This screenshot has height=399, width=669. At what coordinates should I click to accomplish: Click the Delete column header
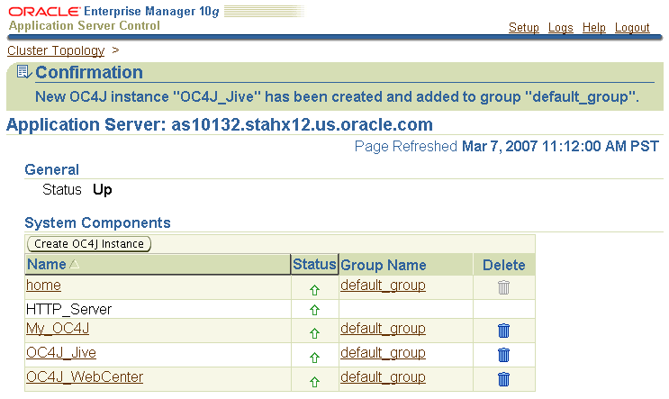(503, 265)
